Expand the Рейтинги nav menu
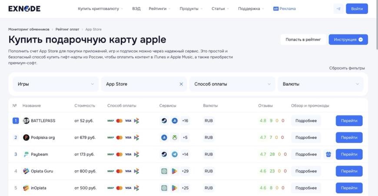Image resolution: width=378 pixels, height=196 pixels. click(159, 9)
